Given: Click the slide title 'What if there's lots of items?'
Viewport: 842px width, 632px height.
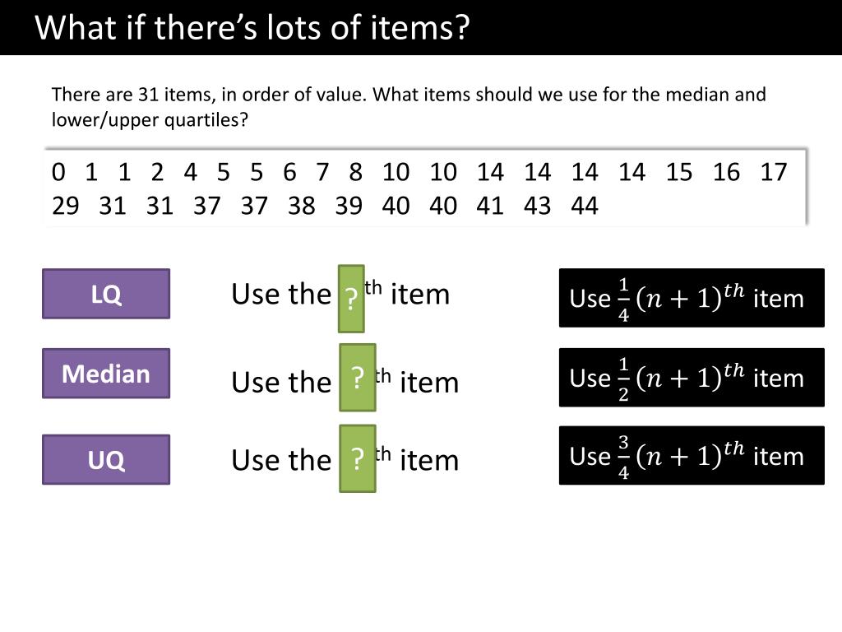Looking at the screenshot, I should (x=252, y=27).
